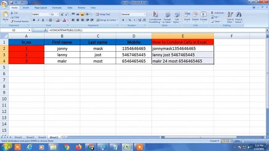
Task: Toggle Bold formatting
Action: pos(34,20)
